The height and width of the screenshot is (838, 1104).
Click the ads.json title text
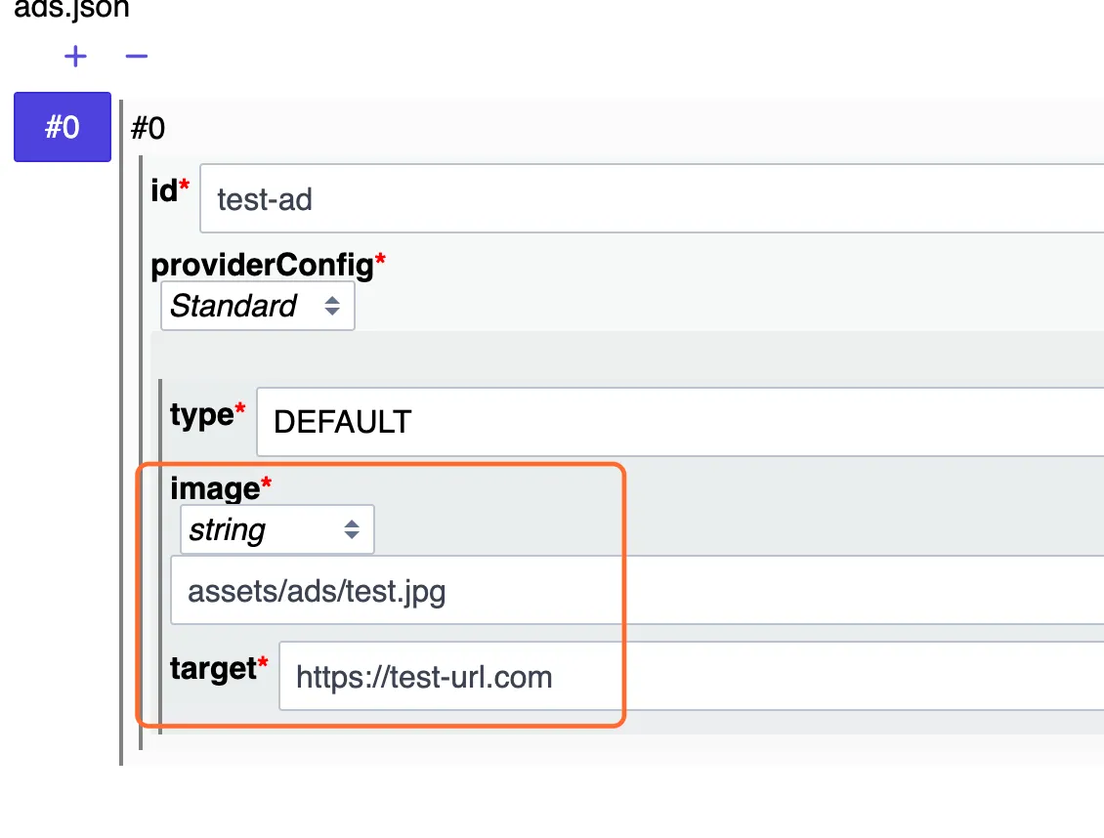tap(72, 9)
